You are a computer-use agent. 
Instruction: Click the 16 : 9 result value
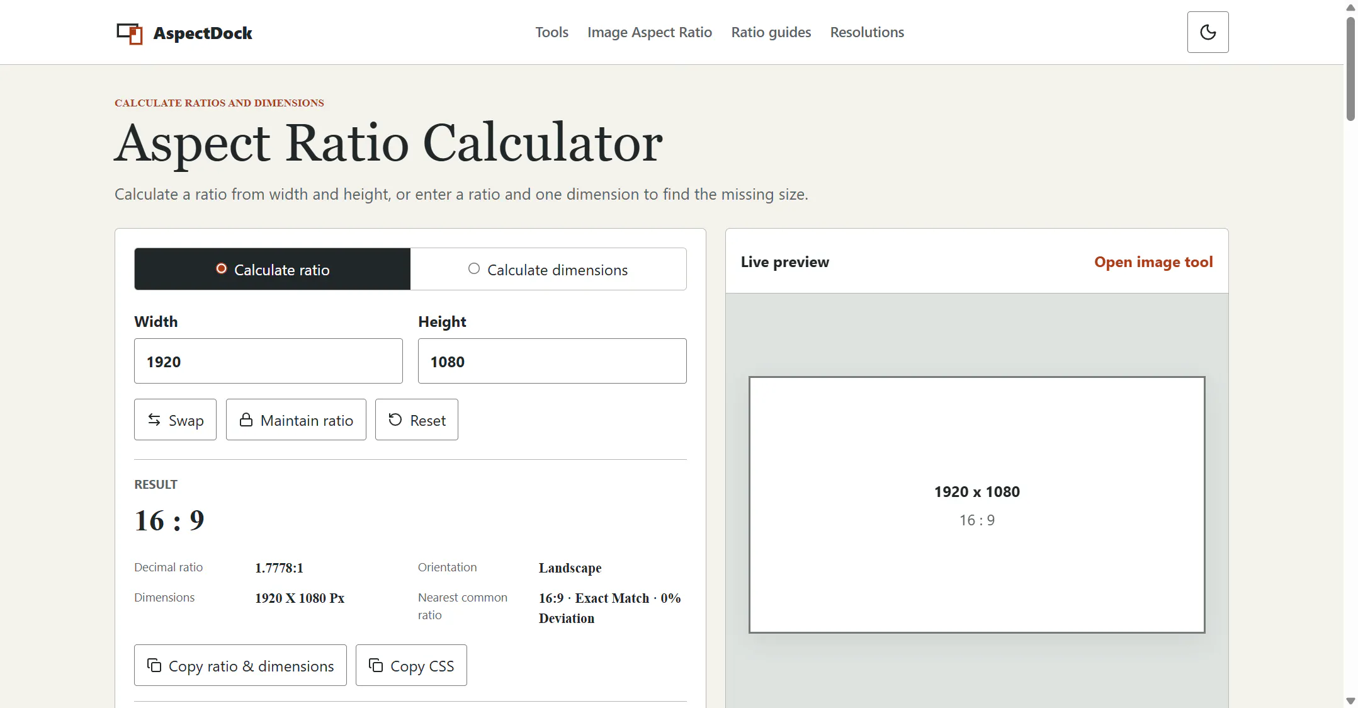(x=169, y=520)
